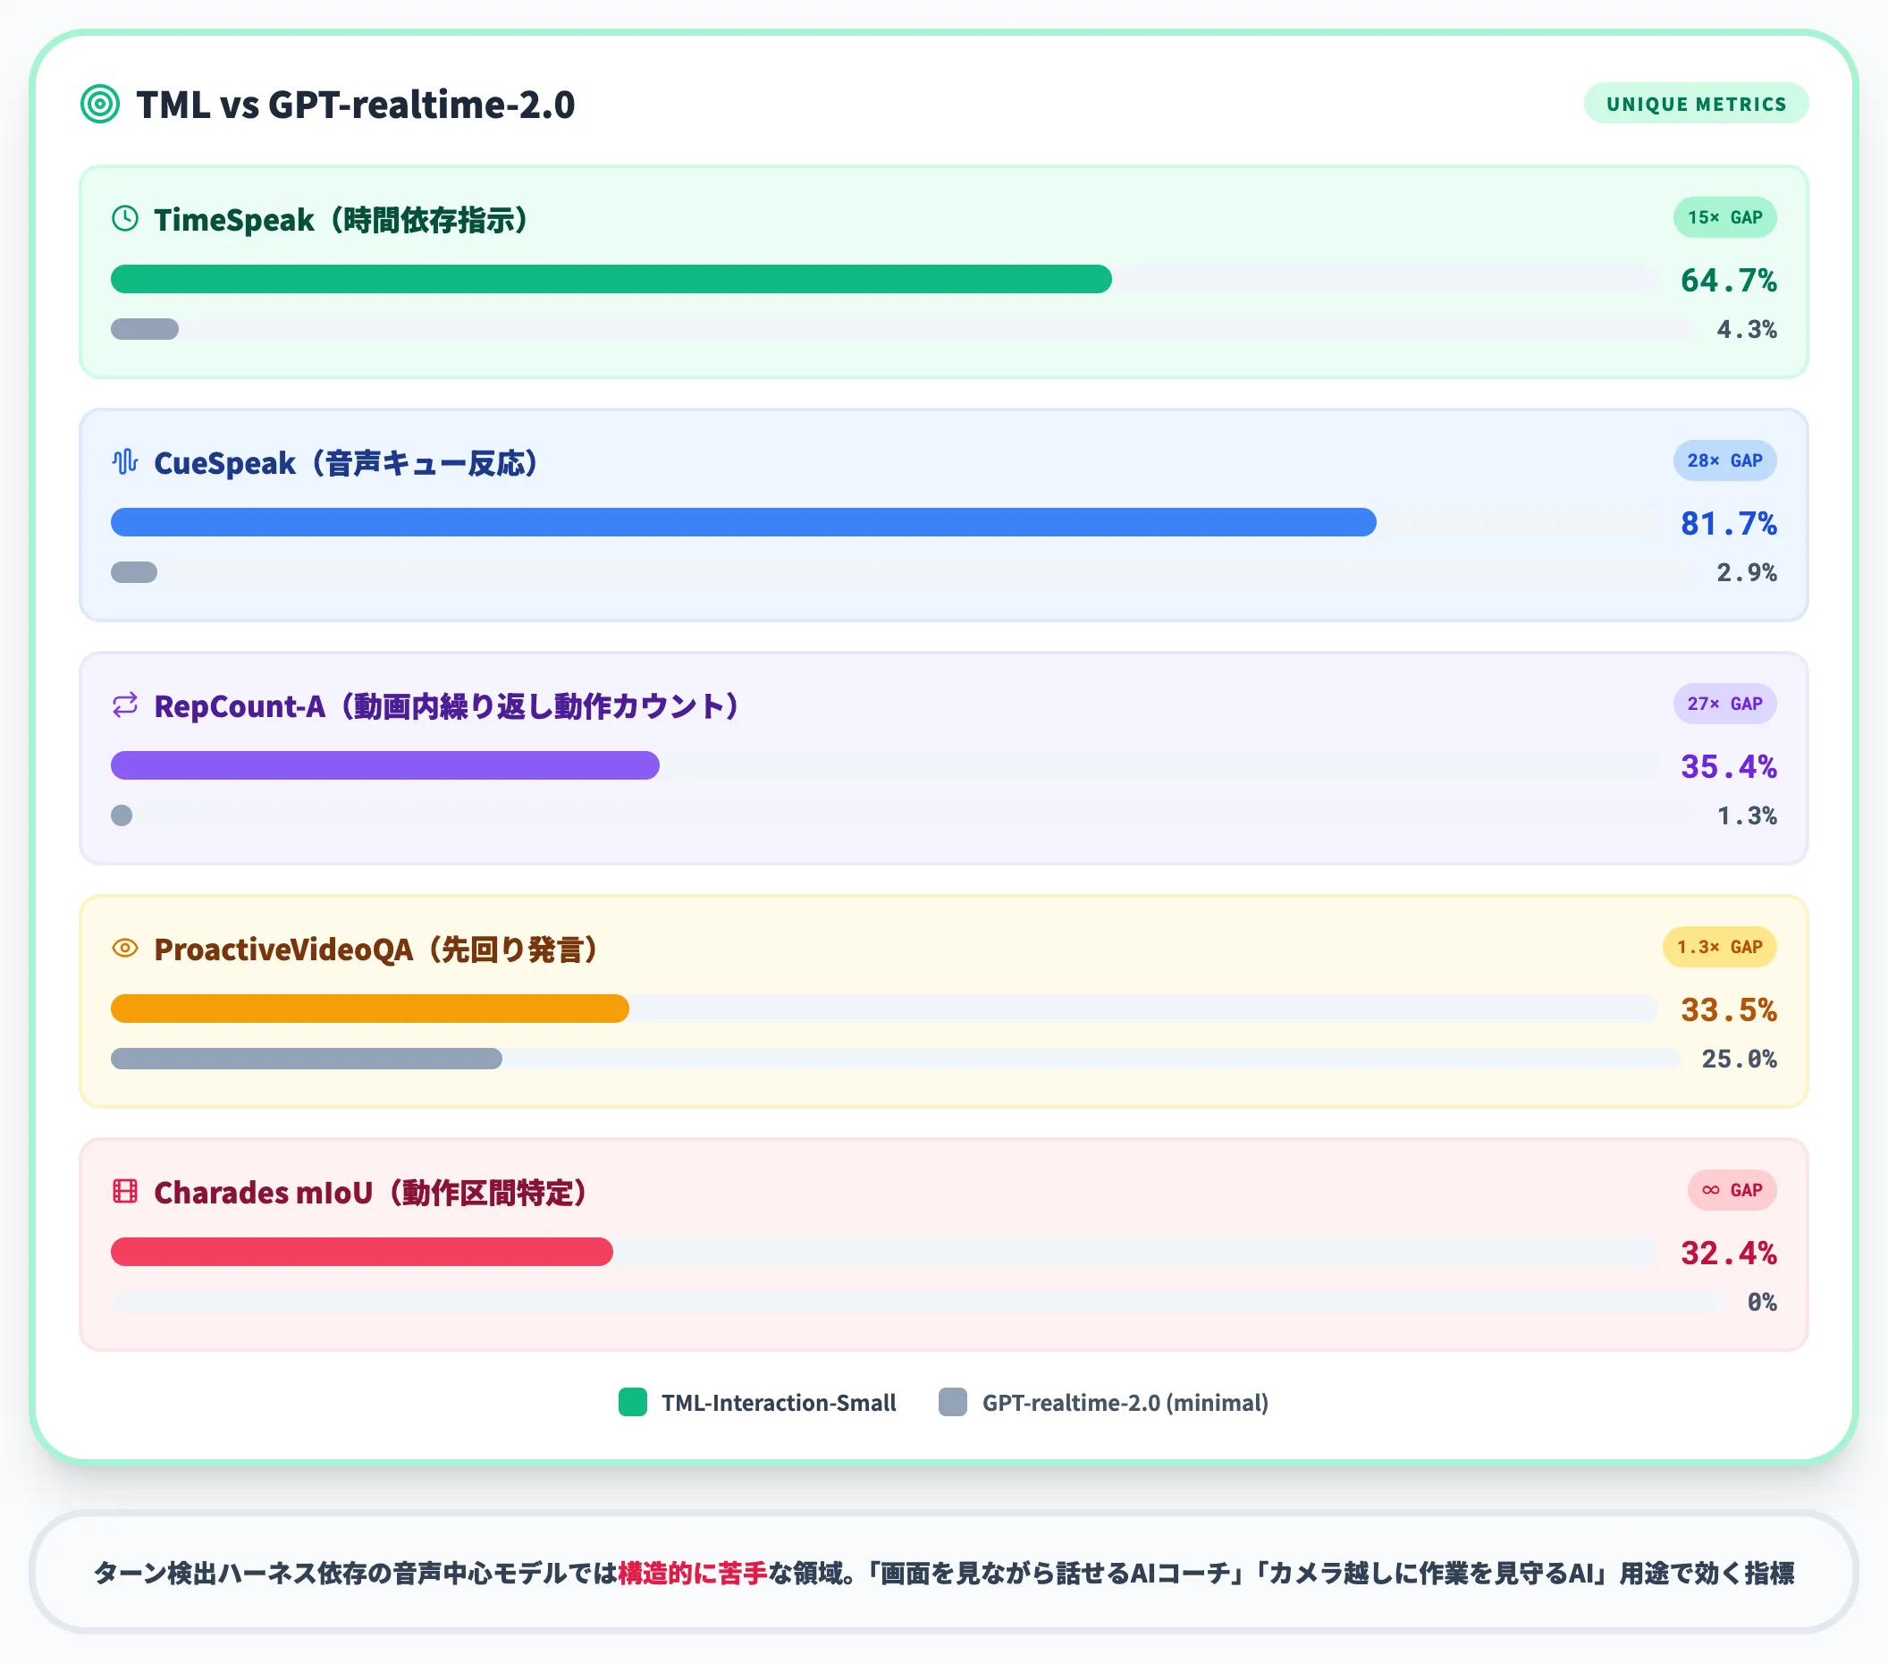The height and width of the screenshot is (1663, 1888).
Task: Click the repeat icon next to RepCount-A
Action: pos(124,705)
